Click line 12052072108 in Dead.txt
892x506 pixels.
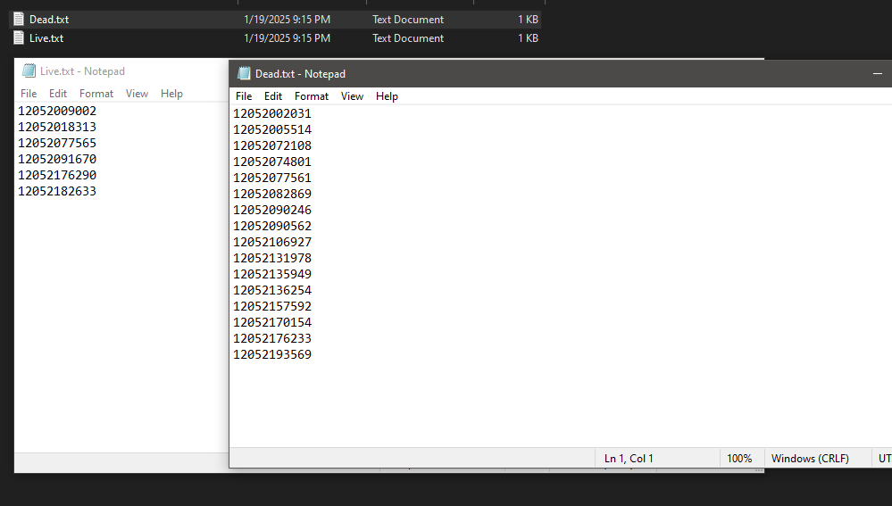pos(272,145)
